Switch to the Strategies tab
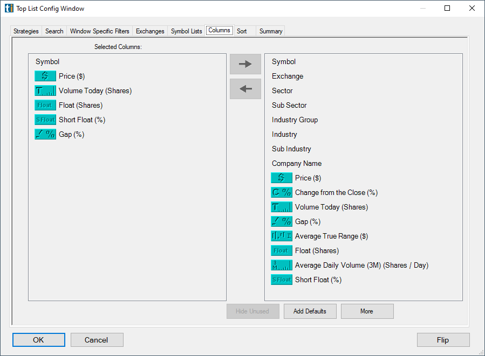The width and height of the screenshot is (485, 356). tap(25, 31)
